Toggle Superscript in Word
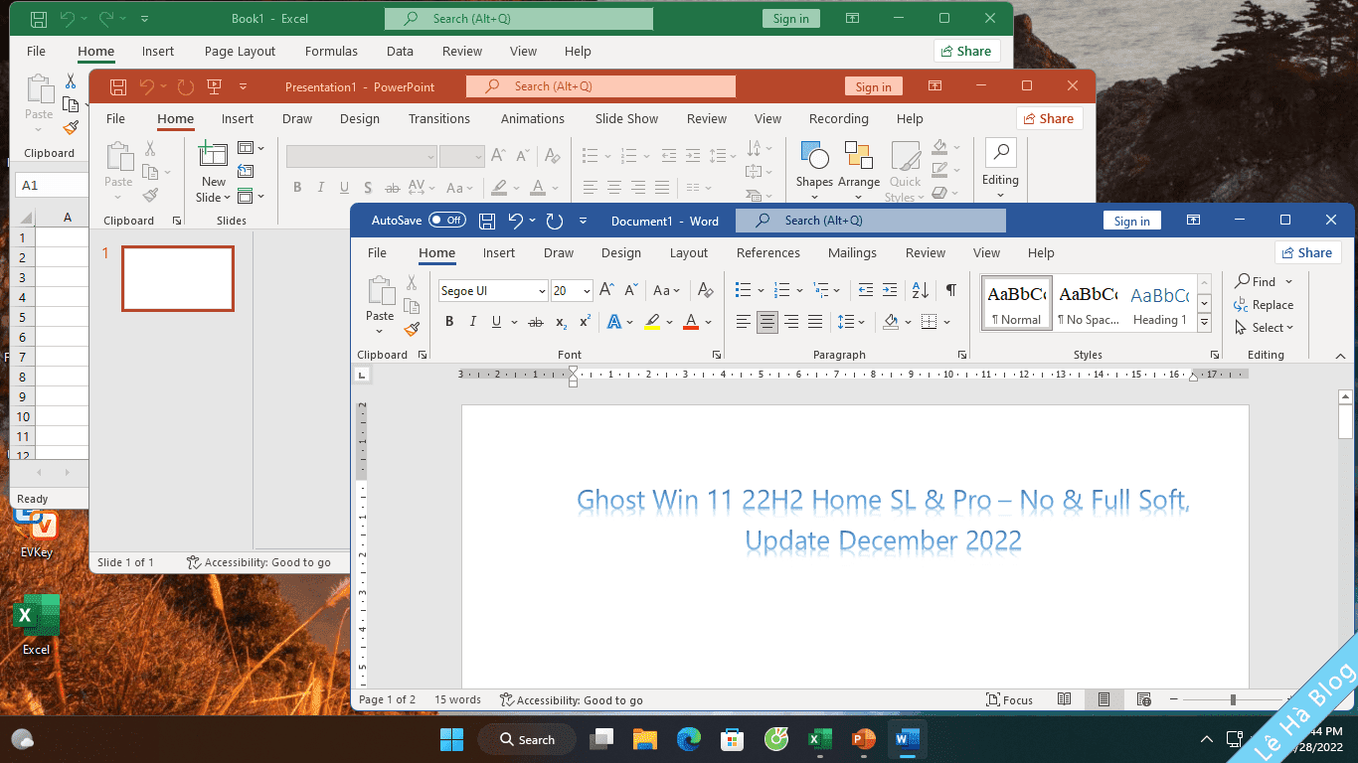 (586, 322)
